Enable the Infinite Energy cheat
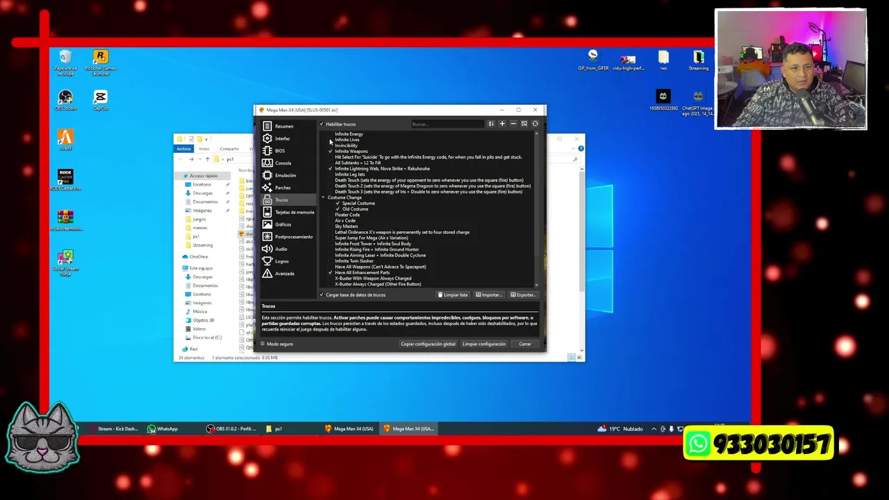 tap(331, 134)
